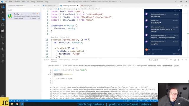Open the Search view in activity bar
Viewport: 189px width, 106px height.
pyautogui.click(x=3, y=12)
